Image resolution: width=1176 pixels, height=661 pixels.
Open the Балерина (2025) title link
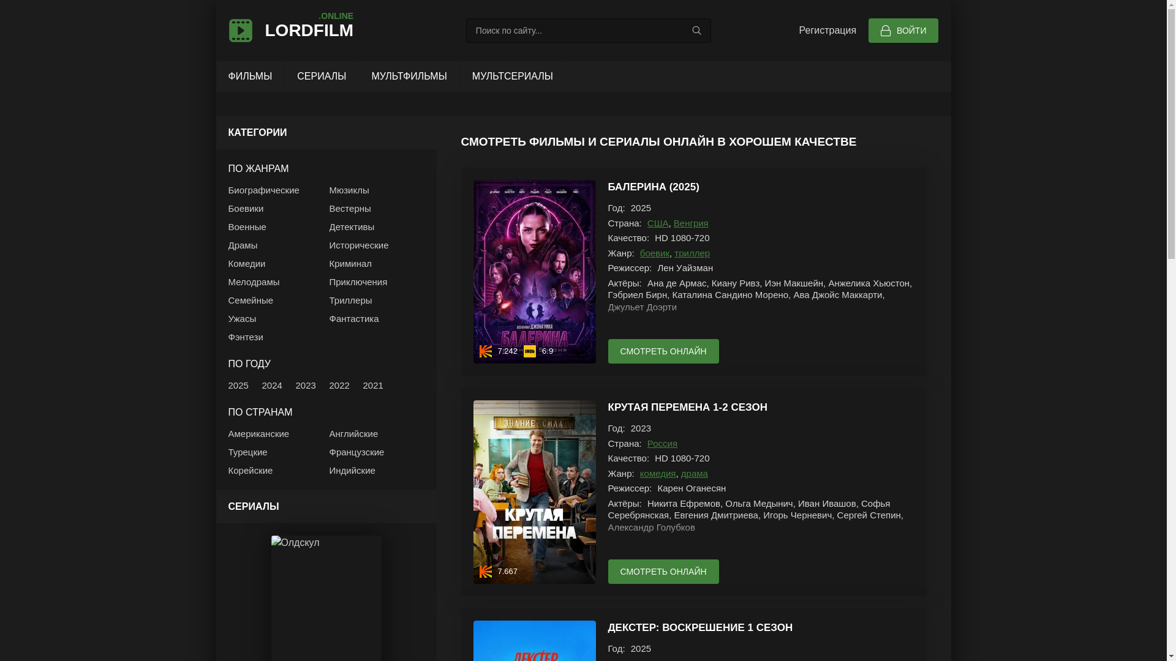pos(653,187)
